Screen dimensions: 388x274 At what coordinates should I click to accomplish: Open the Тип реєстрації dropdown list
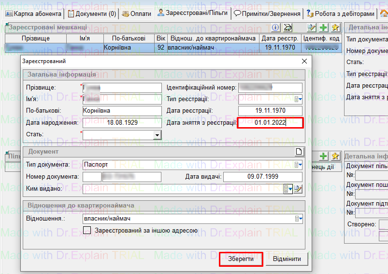pyautogui.click(x=299, y=99)
